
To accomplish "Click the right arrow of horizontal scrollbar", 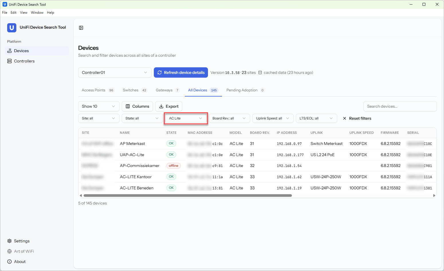I will (434, 195).
